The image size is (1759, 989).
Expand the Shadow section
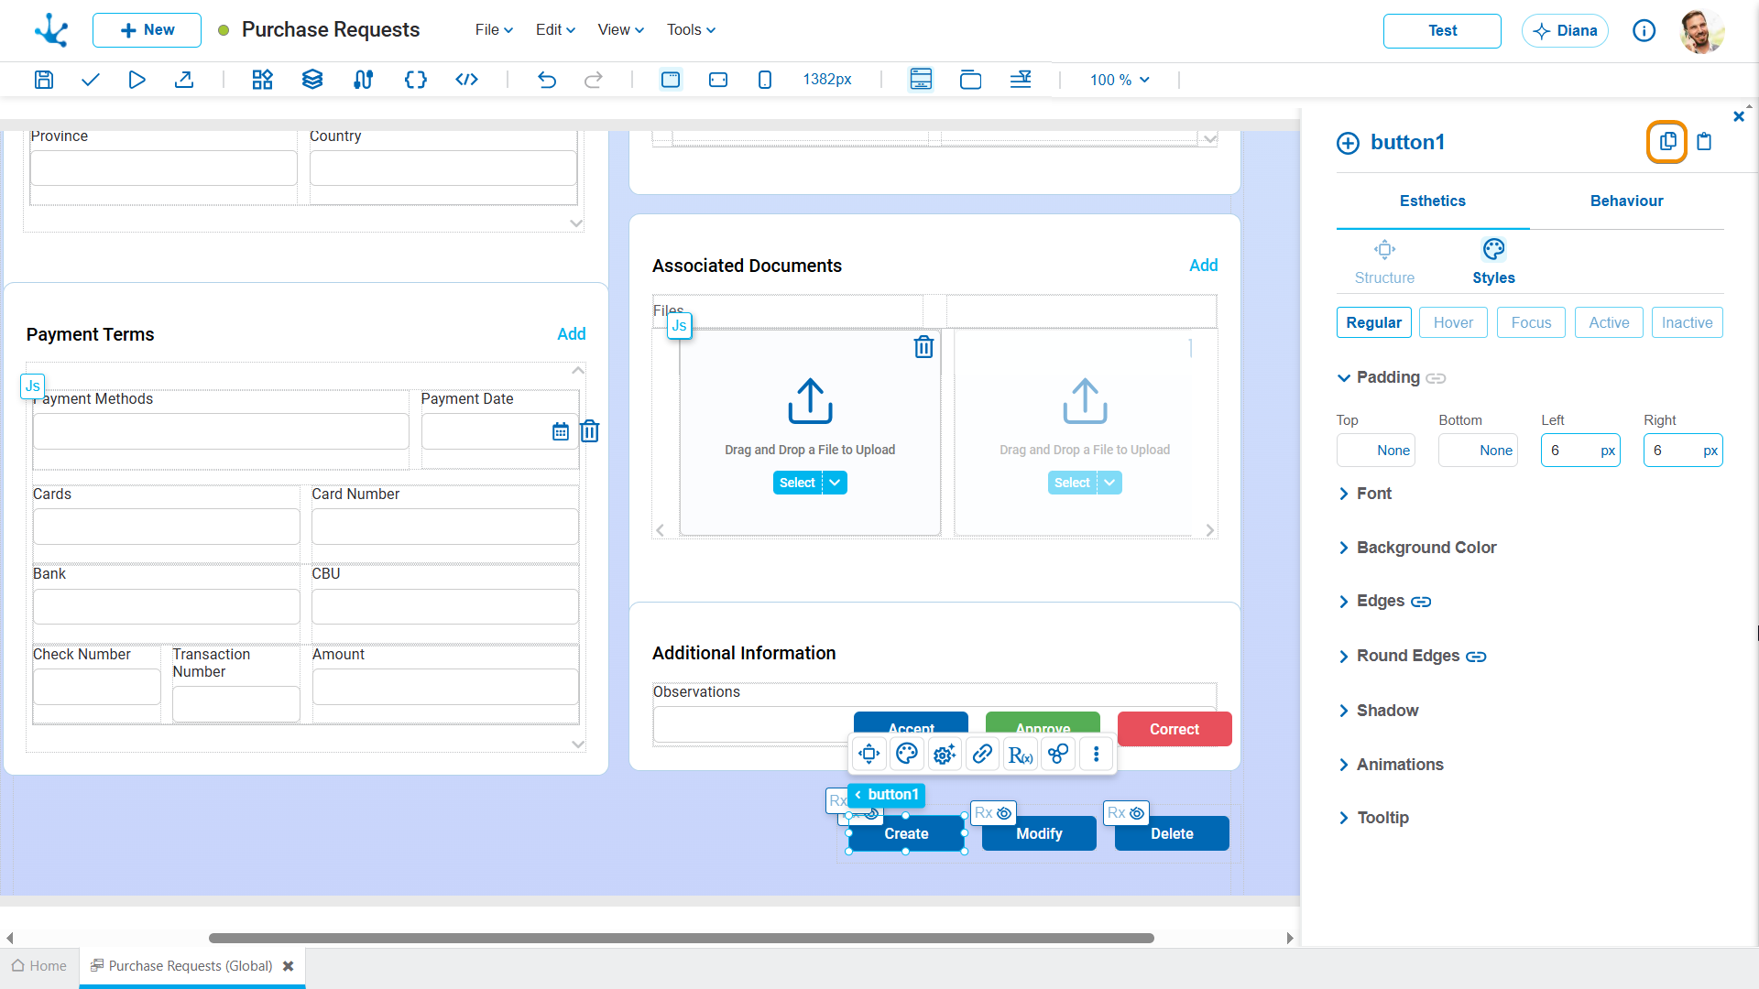[1387, 711]
